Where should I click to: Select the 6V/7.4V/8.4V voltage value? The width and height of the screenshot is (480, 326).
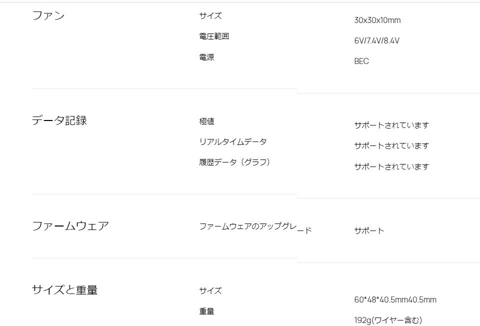(376, 41)
